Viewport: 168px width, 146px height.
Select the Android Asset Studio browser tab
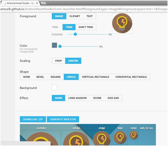[x=21, y=3]
